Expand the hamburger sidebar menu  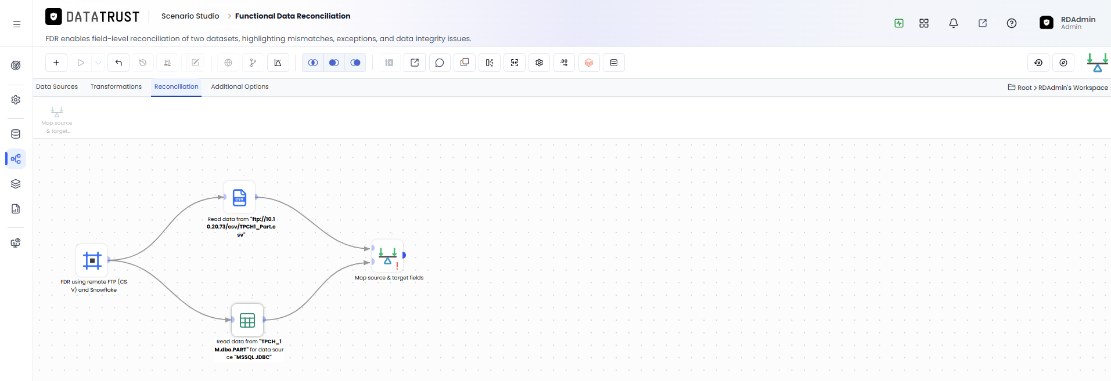click(17, 24)
